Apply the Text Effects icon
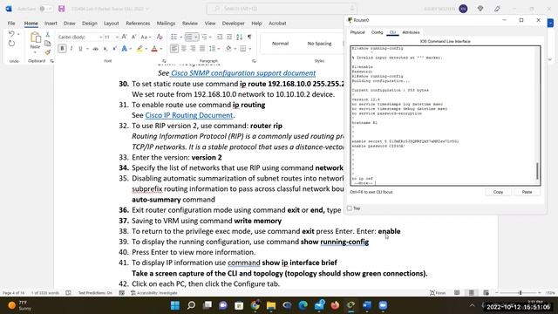This screenshot has width=558, height=314. pos(124,49)
